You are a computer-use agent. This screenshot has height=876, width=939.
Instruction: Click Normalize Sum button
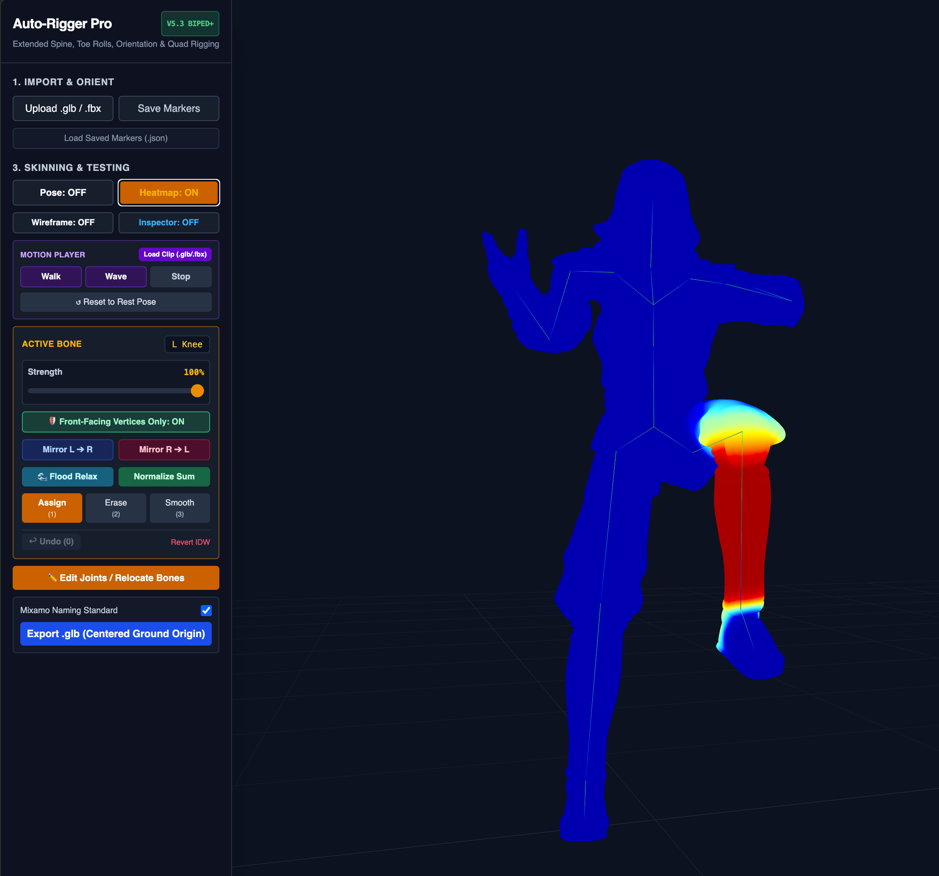164,476
